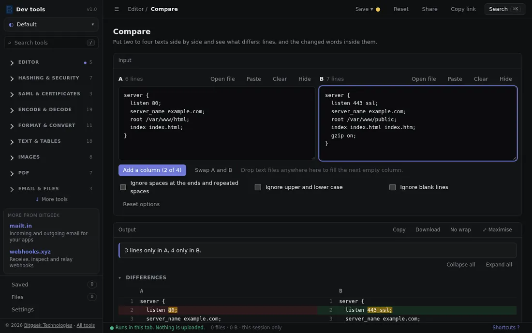Click Swap A and B
This screenshot has width=532, height=333.
tap(213, 170)
